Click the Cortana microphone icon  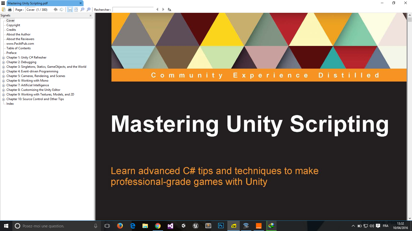click(x=96, y=226)
